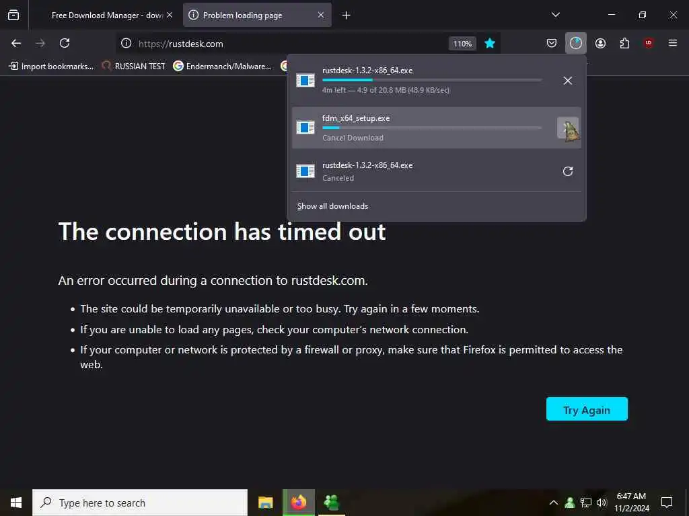Expand the hidden system tray icons chevron
Viewport: 689px width, 516px height.
pyautogui.click(x=554, y=503)
